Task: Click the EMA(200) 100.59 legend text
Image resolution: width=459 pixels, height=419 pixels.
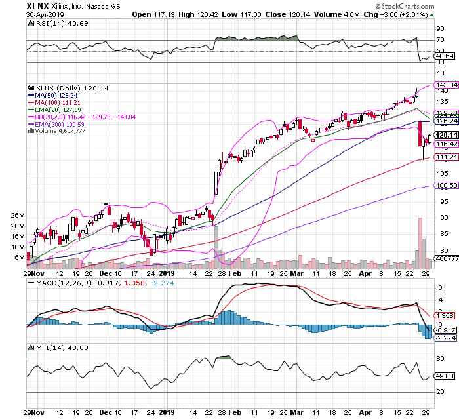Action: [60, 124]
